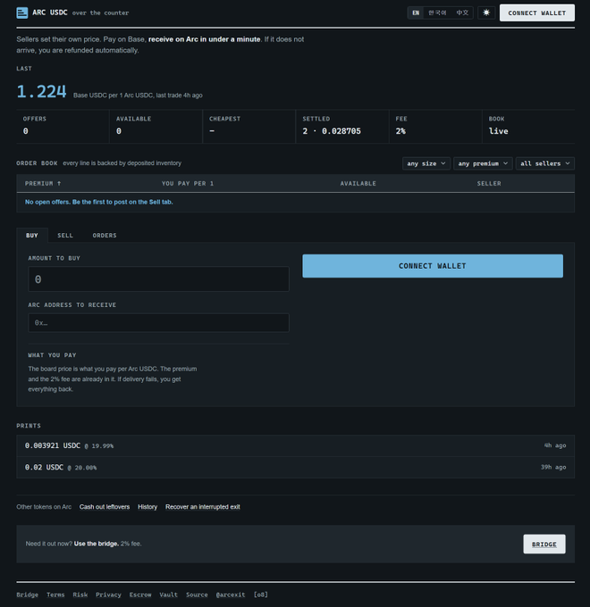Viewport: 590px width, 607px height.
Task: Click the Seller column header
Action: 489,184
